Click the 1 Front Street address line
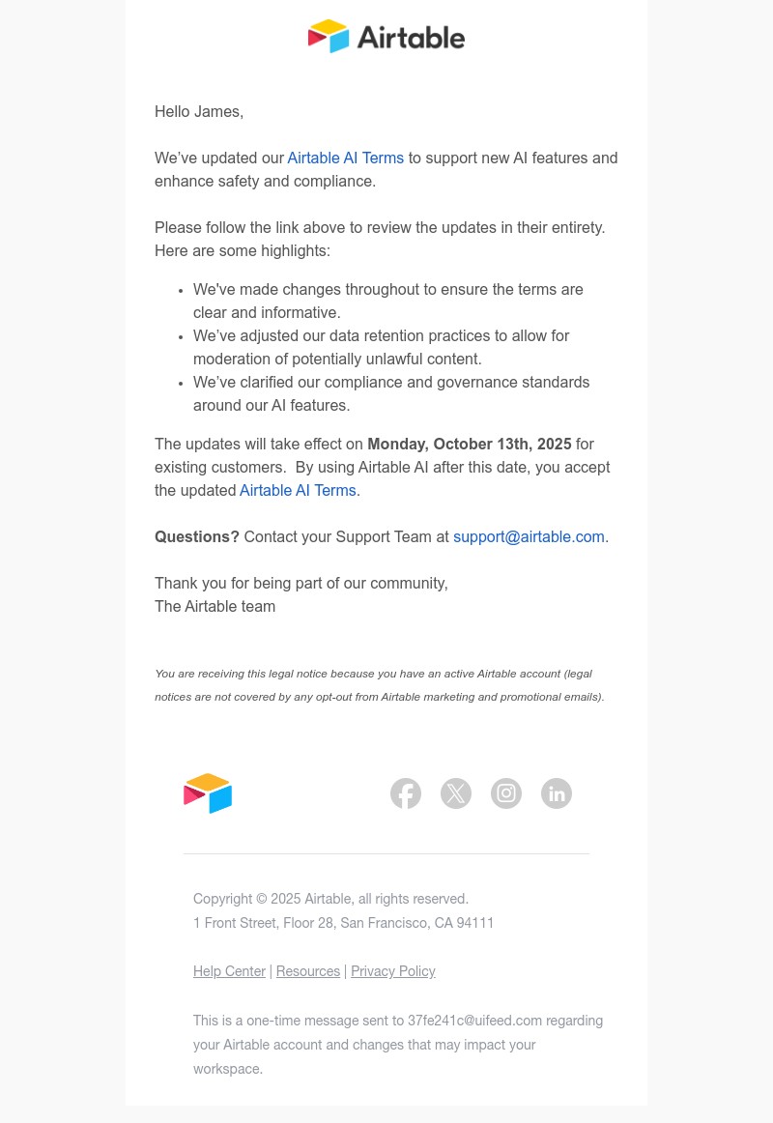Viewport: 773px width, 1123px height. click(x=343, y=924)
